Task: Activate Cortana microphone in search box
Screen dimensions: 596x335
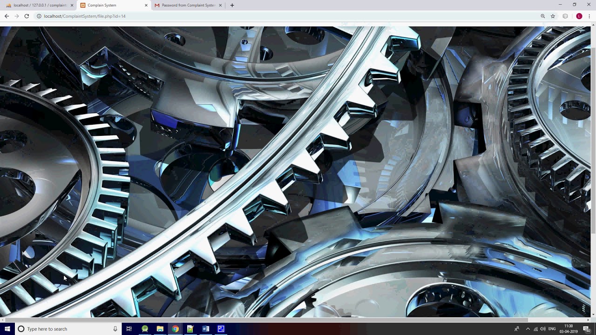Action: point(115,329)
